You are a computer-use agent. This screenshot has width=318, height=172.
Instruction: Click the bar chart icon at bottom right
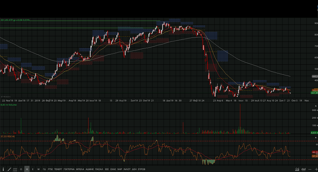303,169
